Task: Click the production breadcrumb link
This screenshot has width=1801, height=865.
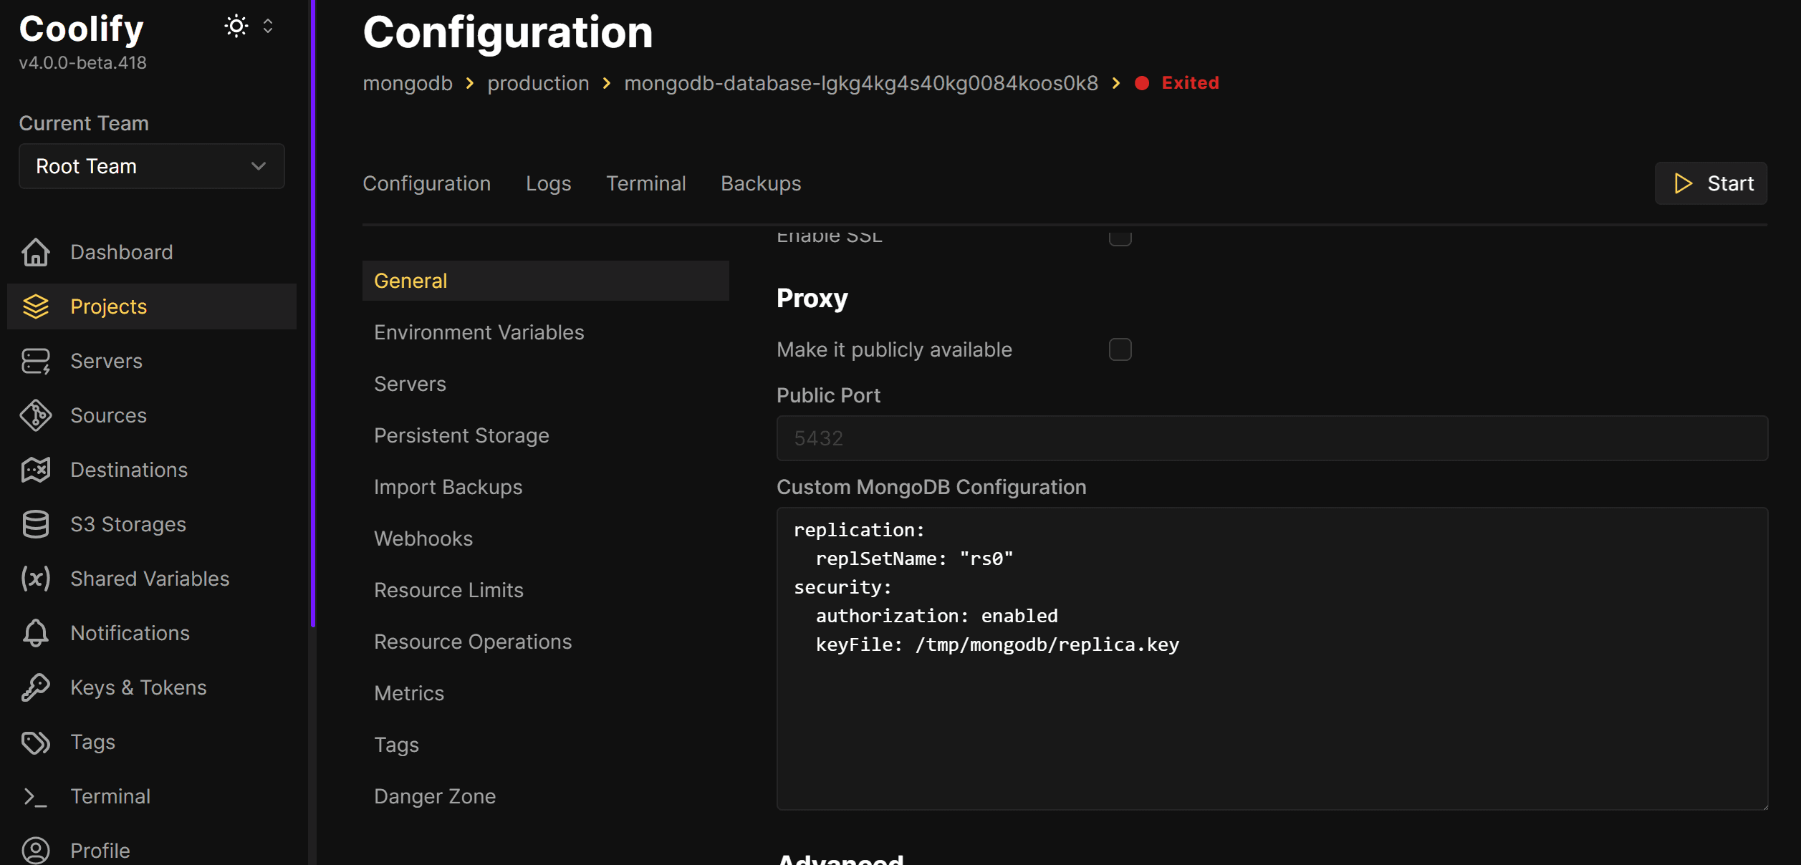Action: (538, 83)
